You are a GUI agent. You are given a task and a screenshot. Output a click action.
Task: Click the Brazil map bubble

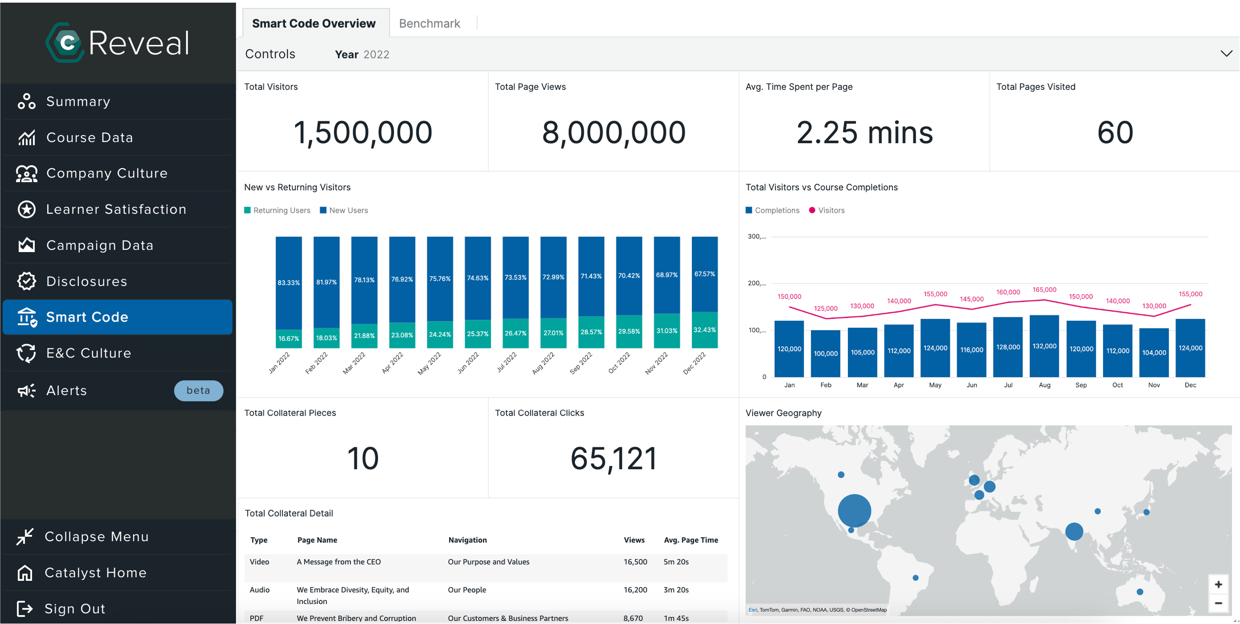click(916, 578)
